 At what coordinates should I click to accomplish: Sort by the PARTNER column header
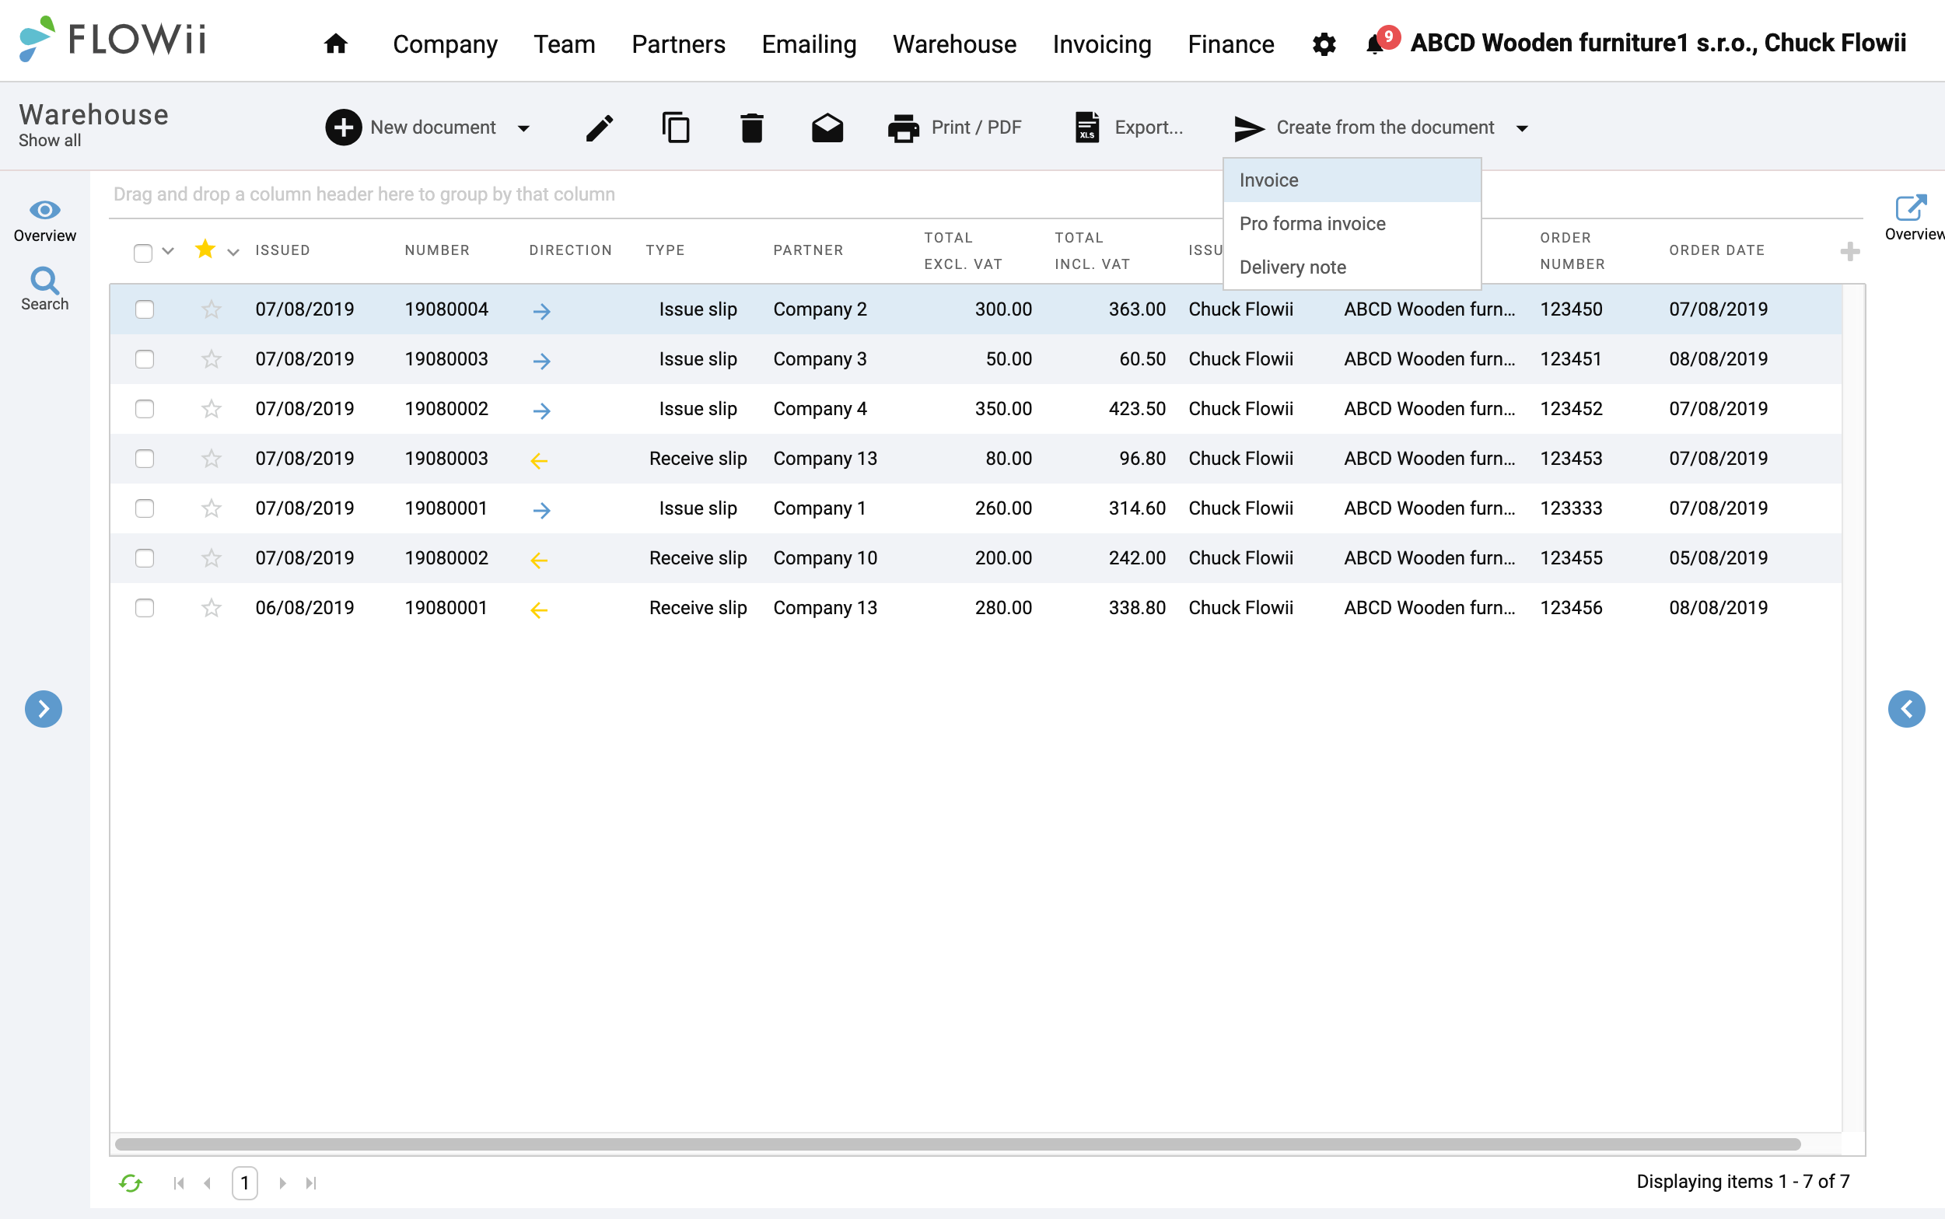(808, 250)
